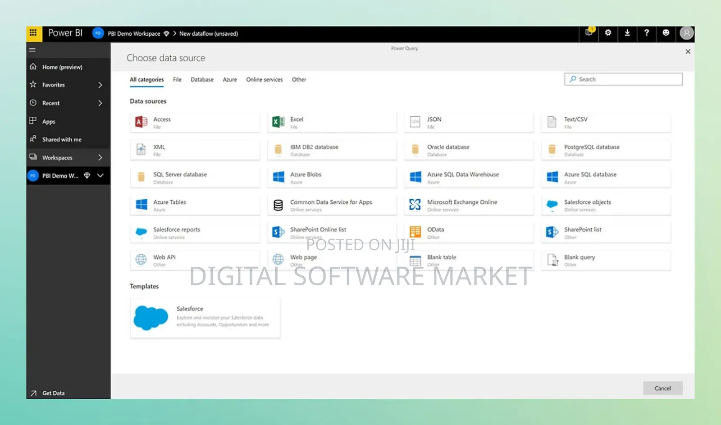Choose the Web API globe icon
Screen dimensions: 721x425
tap(141, 259)
